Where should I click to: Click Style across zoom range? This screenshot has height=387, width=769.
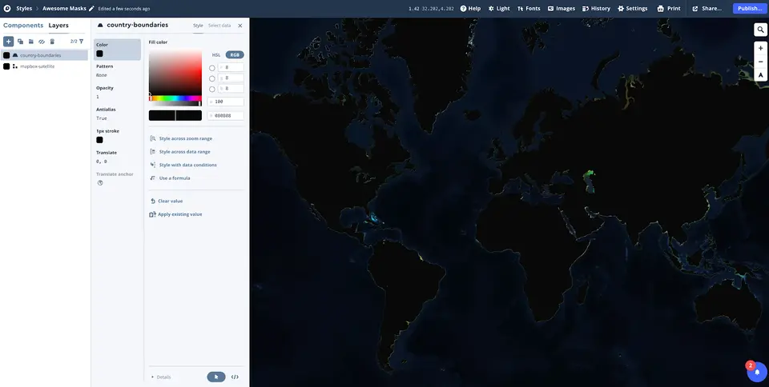184,138
